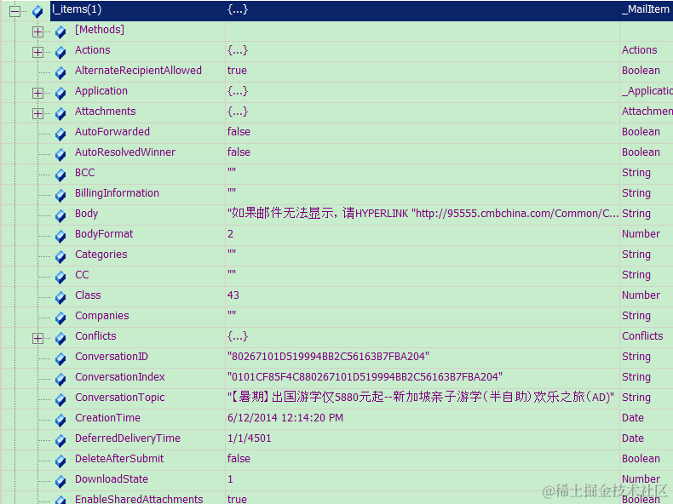Screen dimensions: 673x504
Task: Click the icon beside AutoForwarded
Action: tap(60, 135)
